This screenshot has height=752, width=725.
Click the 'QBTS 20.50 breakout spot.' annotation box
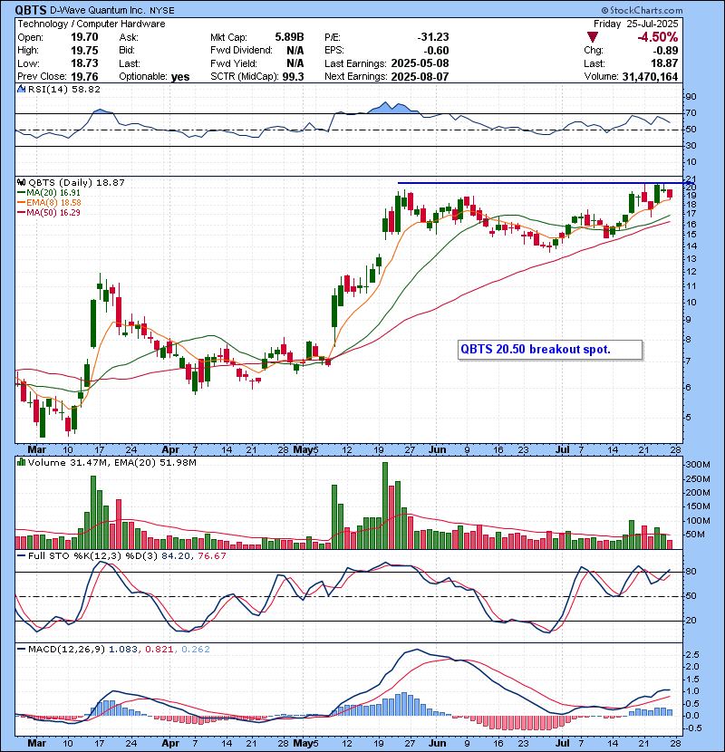click(x=550, y=349)
